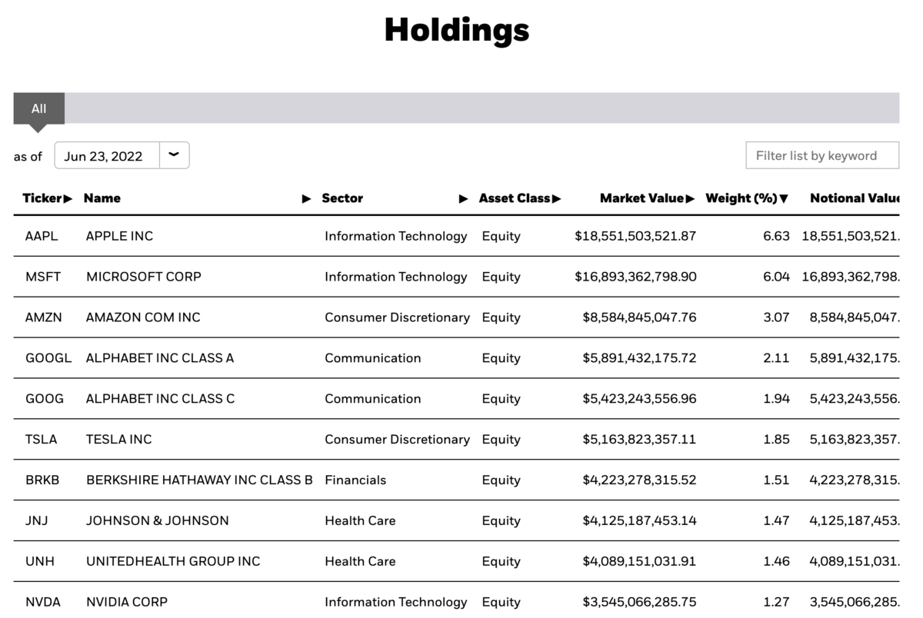Click Tesla market value $5,163,823,357.11
The width and height of the screenshot is (923, 618).
(640, 440)
